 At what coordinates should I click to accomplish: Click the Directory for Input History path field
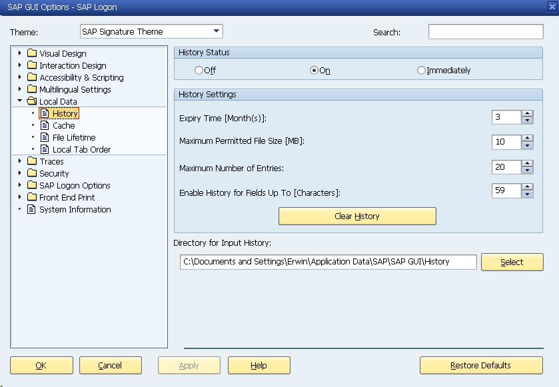coord(328,262)
